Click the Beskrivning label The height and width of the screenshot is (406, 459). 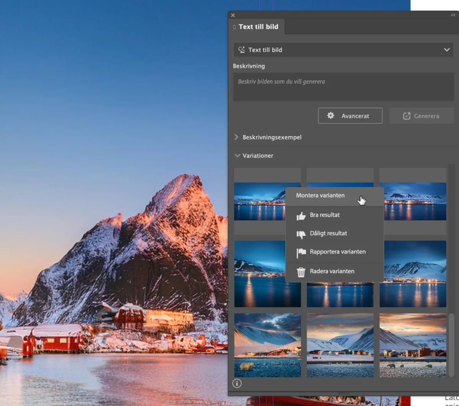[x=249, y=66]
